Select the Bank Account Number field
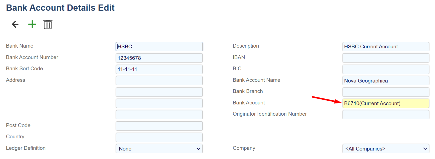The height and width of the screenshot is (159, 435). (159, 58)
